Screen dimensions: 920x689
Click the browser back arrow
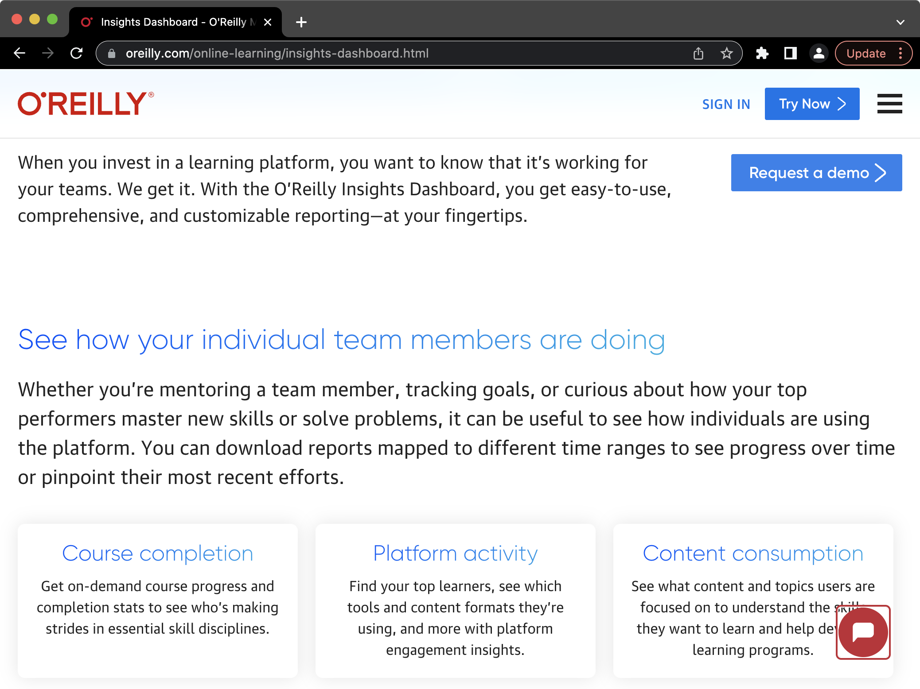click(x=19, y=53)
